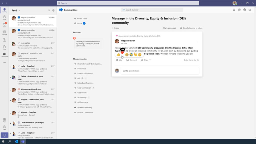Open the Megan mentioned you notification
Viewport: 256px width, 144px height.
point(33,91)
